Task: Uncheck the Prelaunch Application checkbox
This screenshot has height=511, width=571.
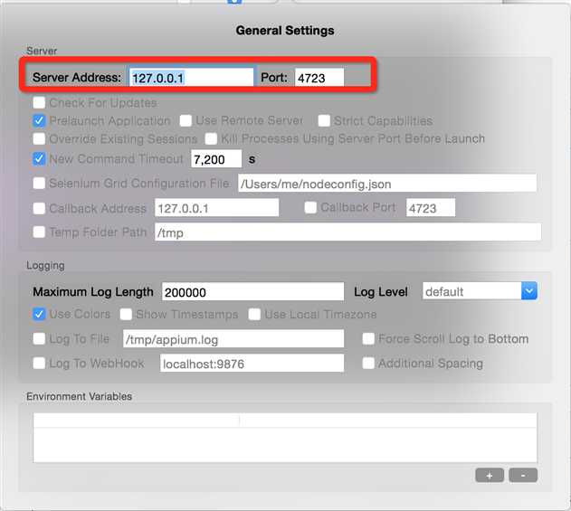Action: (x=39, y=120)
